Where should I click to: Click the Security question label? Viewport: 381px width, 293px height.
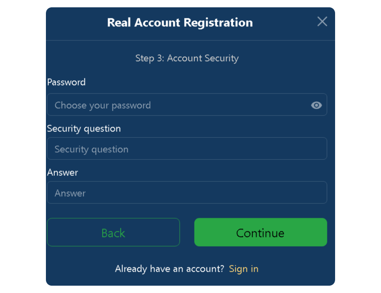point(84,128)
